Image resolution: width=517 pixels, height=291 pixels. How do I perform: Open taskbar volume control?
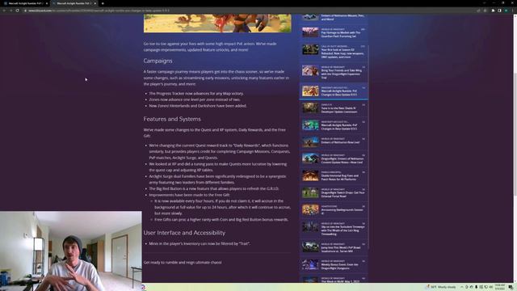tap(490, 287)
